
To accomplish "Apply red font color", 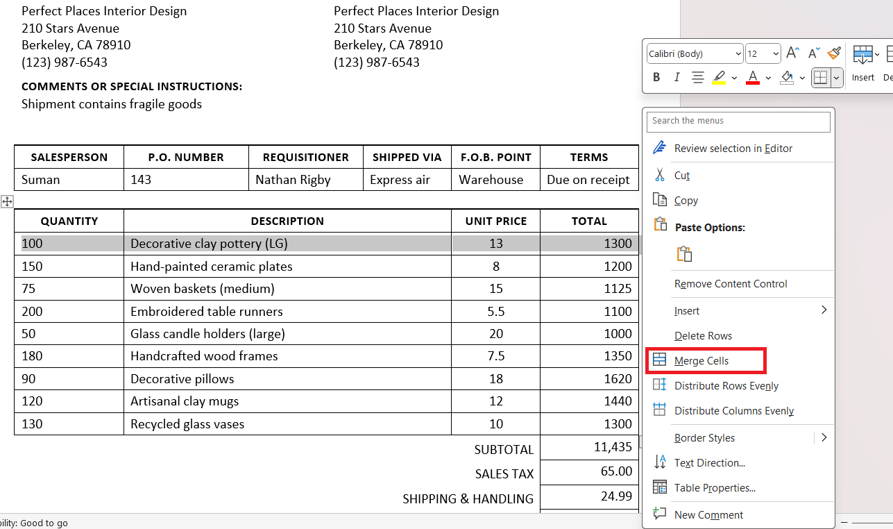I will click(753, 77).
